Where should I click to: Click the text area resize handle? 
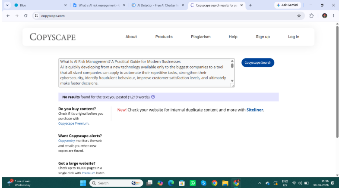pyautogui.click(x=233, y=86)
